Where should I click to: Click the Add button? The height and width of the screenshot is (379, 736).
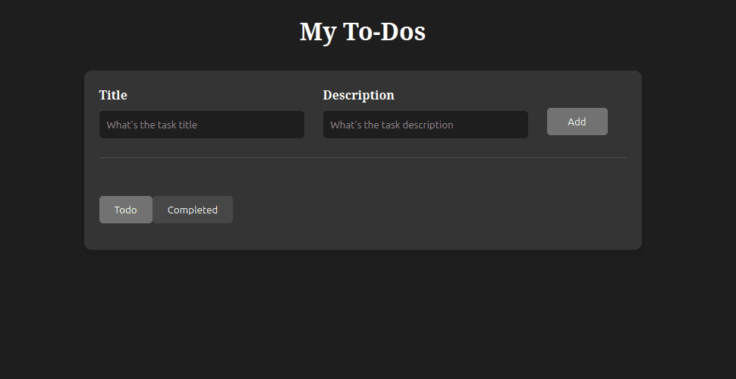coord(577,122)
